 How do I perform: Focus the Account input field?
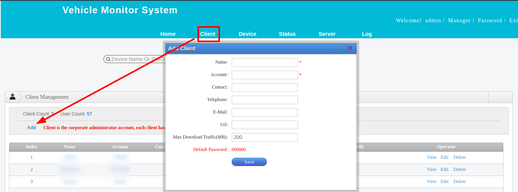[x=264, y=75]
